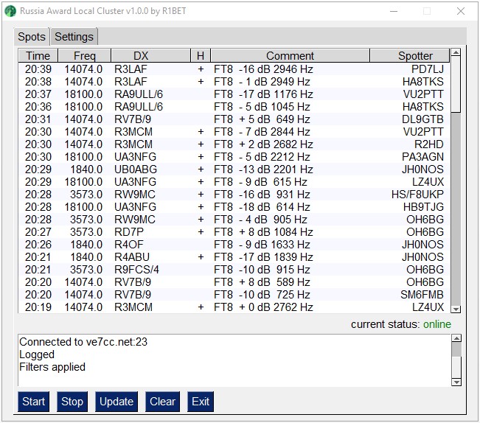Click the Spotter column header
Image resolution: width=480 pixels, height=423 pixels.
click(415, 56)
